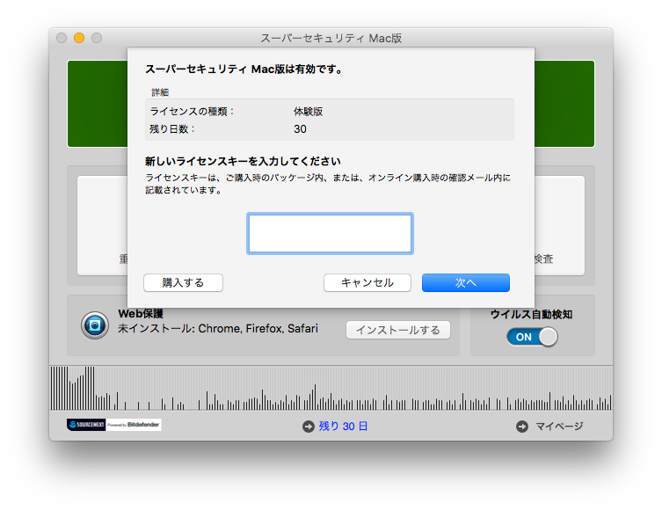Open the マイページ link
Viewport: 662px width, 511px height.
[559, 426]
